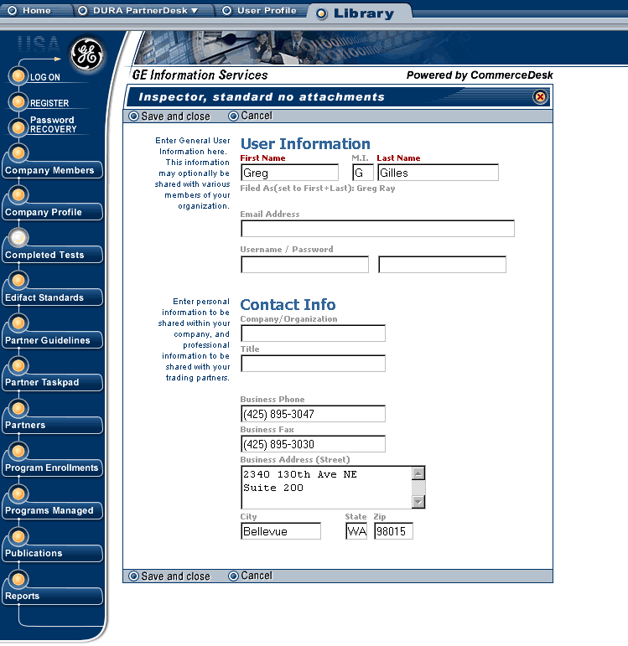Switch to the User Profile tab
Viewport: 628px width, 646px height.
point(260,11)
